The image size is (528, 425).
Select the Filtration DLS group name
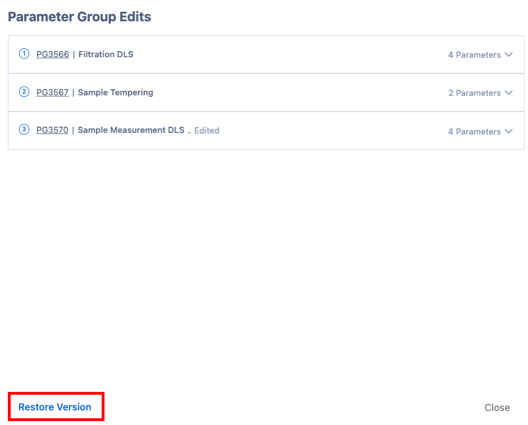pos(106,54)
